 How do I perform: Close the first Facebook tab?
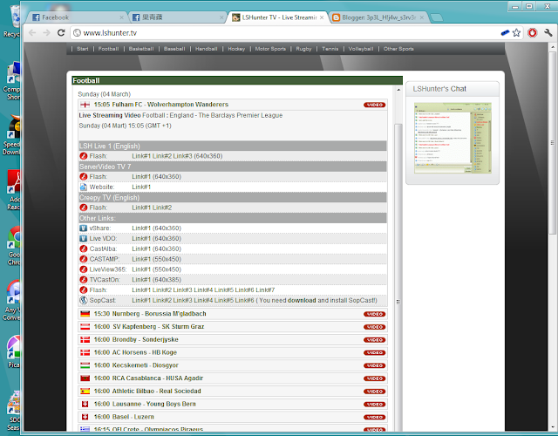point(121,17)
